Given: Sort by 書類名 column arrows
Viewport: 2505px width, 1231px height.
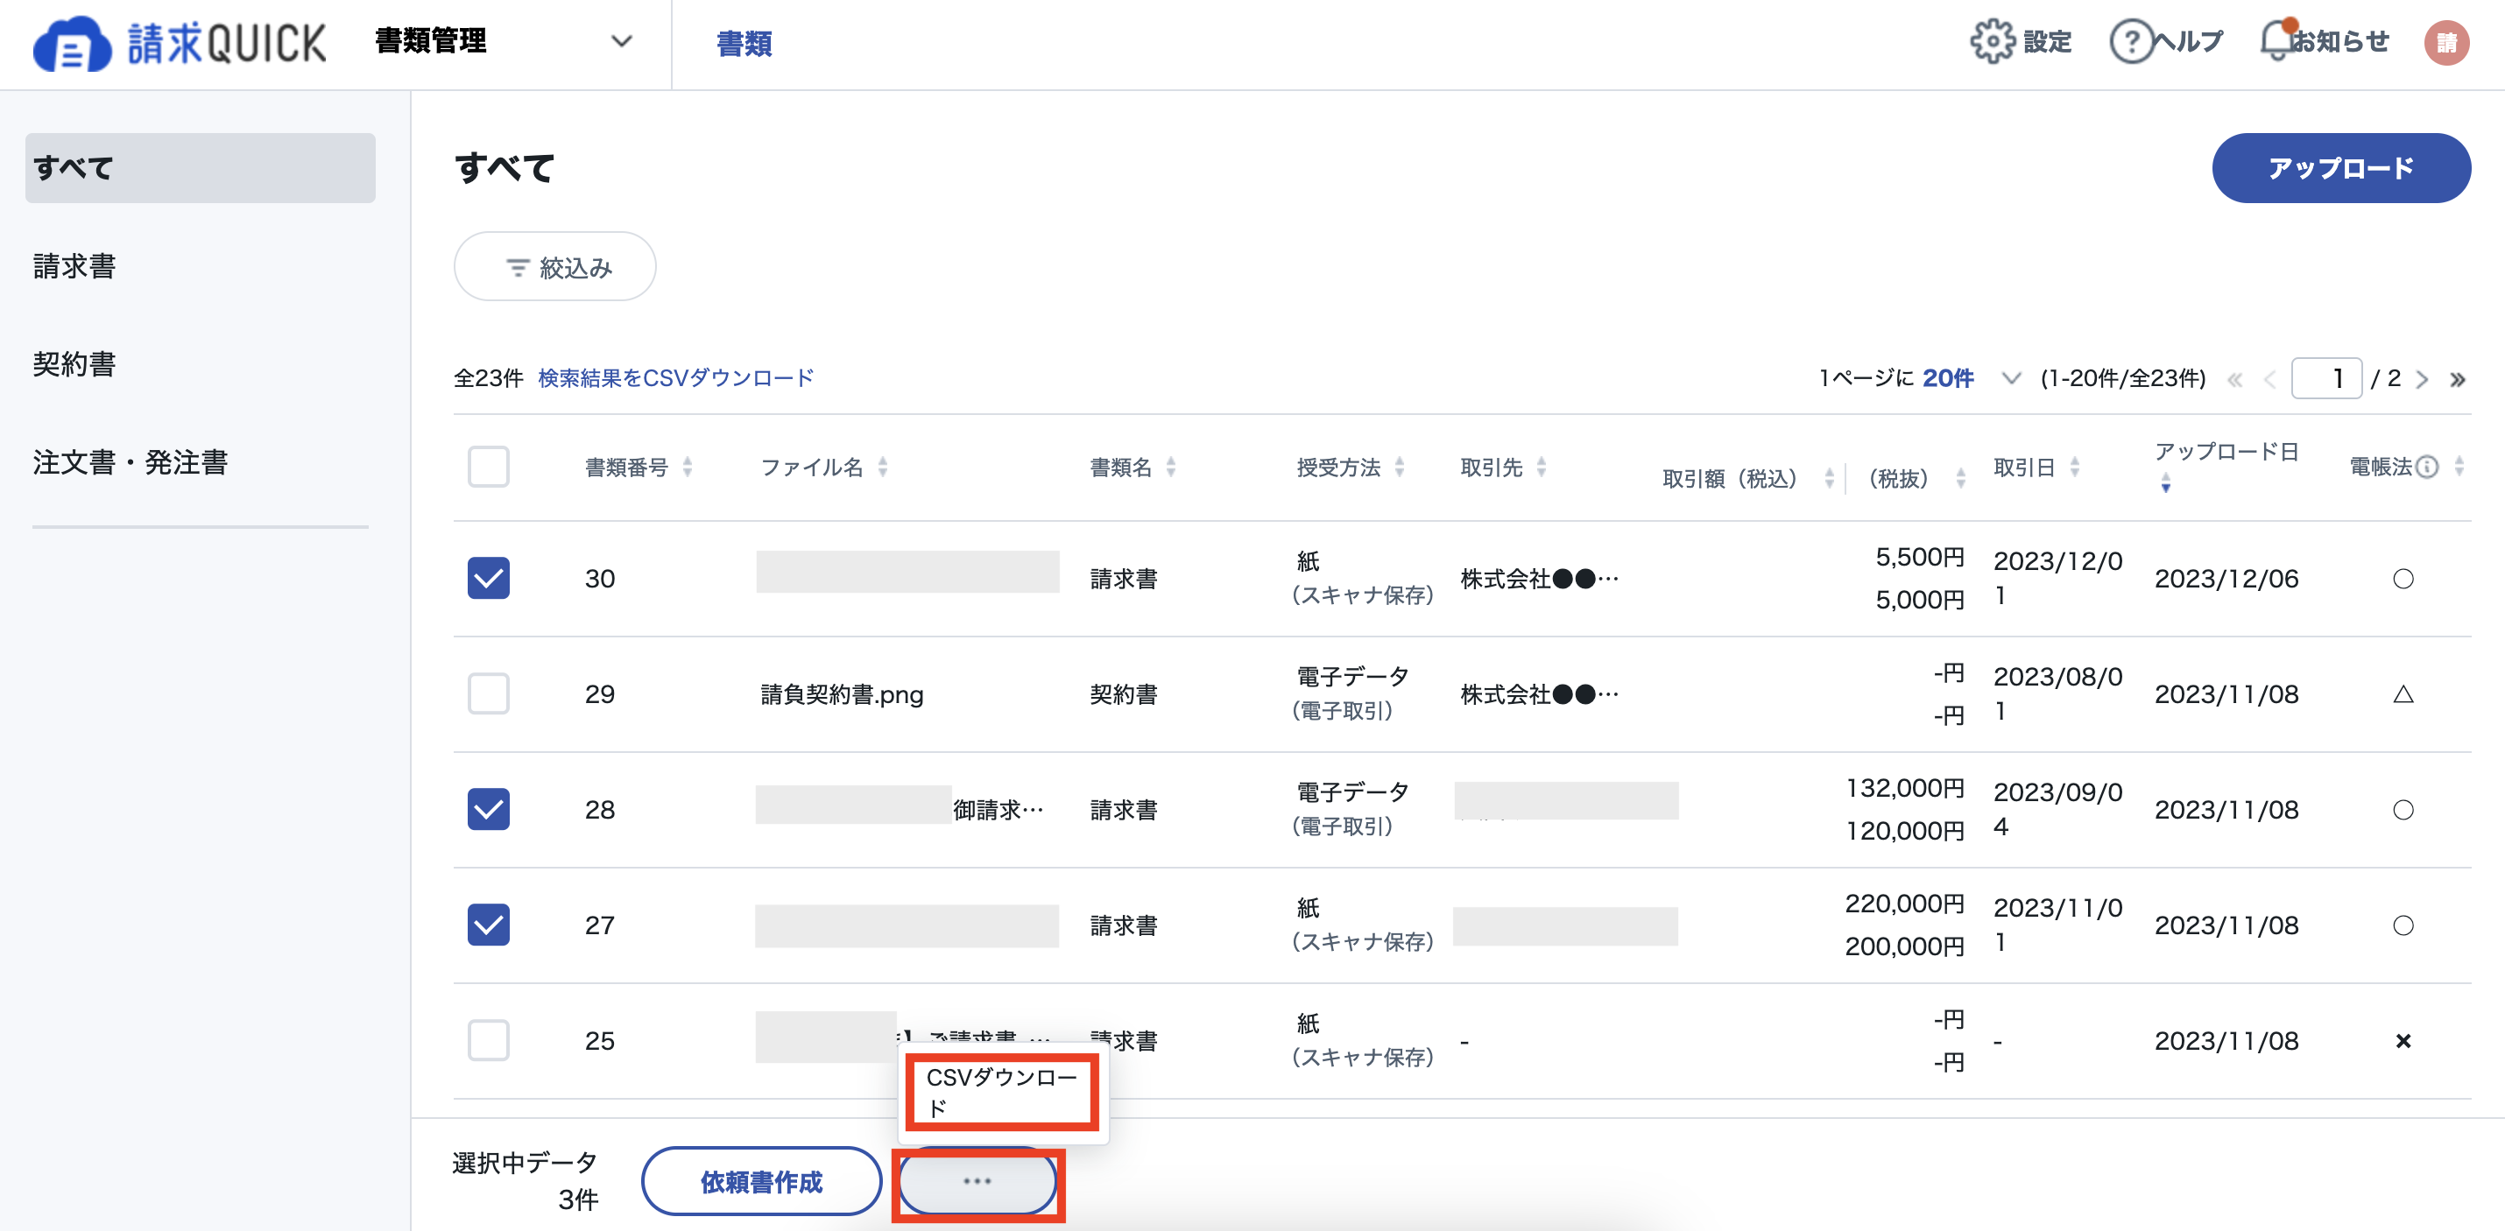Looking at the screenshot, I should (1170, 467).
